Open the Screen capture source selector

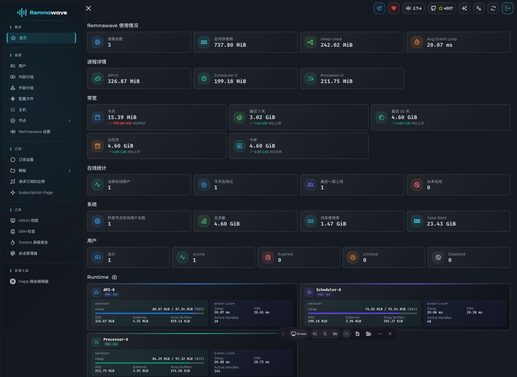(x=299, y=334)
